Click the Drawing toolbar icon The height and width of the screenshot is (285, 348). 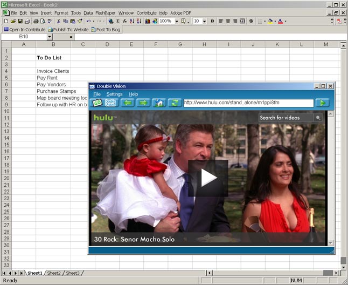tap(155, 21)
